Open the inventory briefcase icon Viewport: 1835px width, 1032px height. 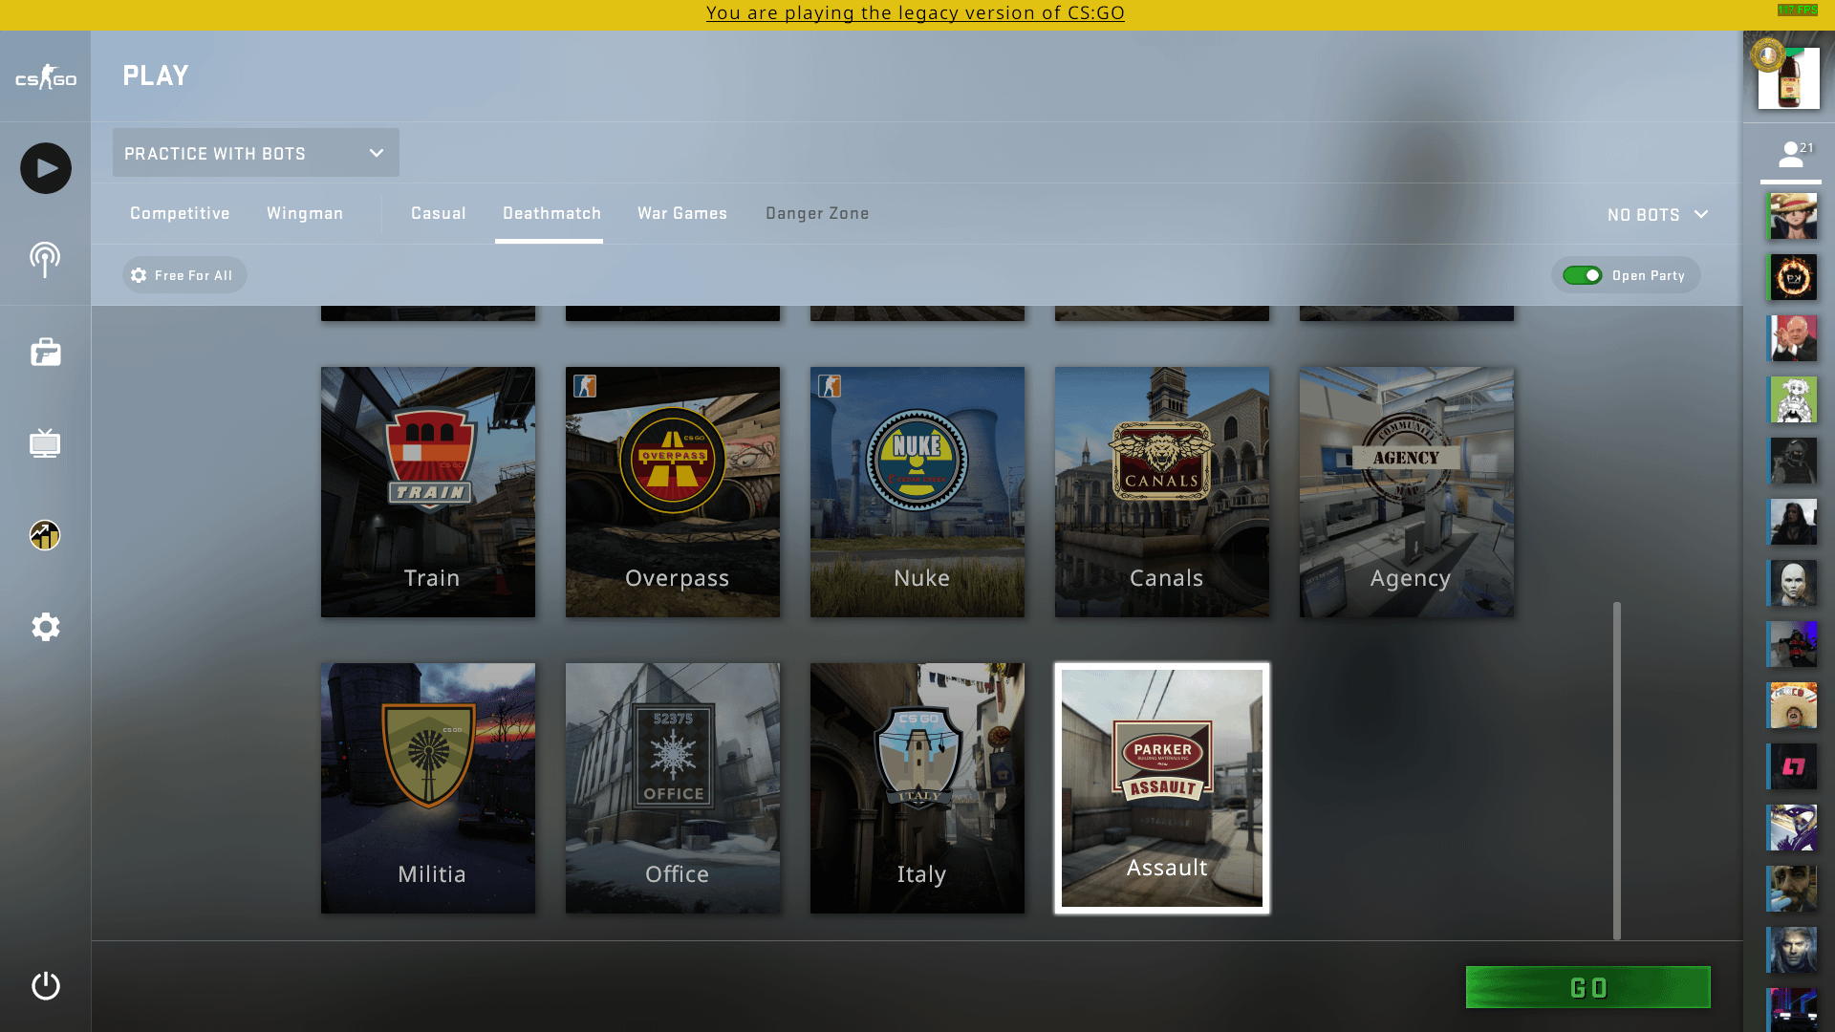click(x=45, y=352)
